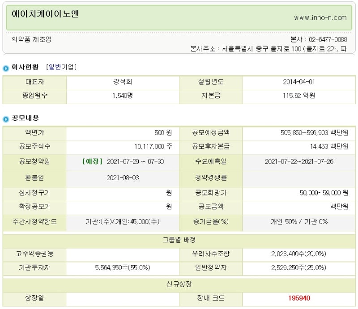This screenshot has width=358, height=309.
Task: Click the green [예정] status label
Action: 92,161
